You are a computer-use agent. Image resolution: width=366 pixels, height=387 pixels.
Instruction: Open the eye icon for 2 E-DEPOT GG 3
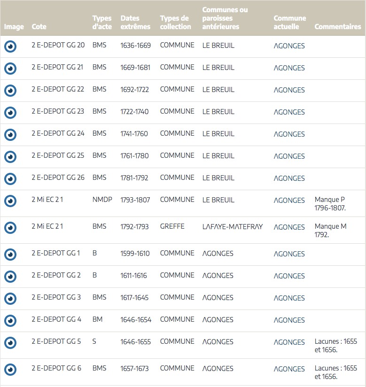tap(10, 299)
